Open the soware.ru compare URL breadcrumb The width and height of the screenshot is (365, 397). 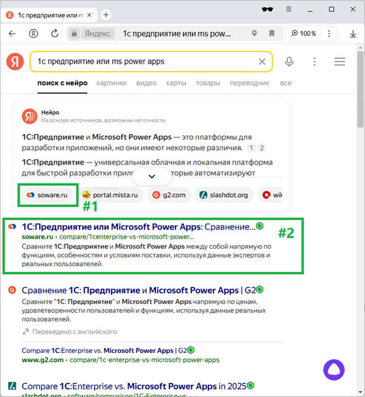(x=108, y=237)
